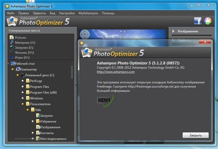Expand the Контакты folder node
Screen dimensions: 218x149
(x=33, y=133)
